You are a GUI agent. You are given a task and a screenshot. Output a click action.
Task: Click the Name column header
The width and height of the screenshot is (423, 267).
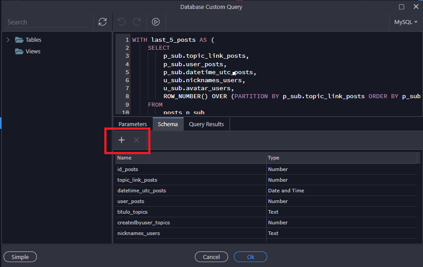click(x=191, y=158)
